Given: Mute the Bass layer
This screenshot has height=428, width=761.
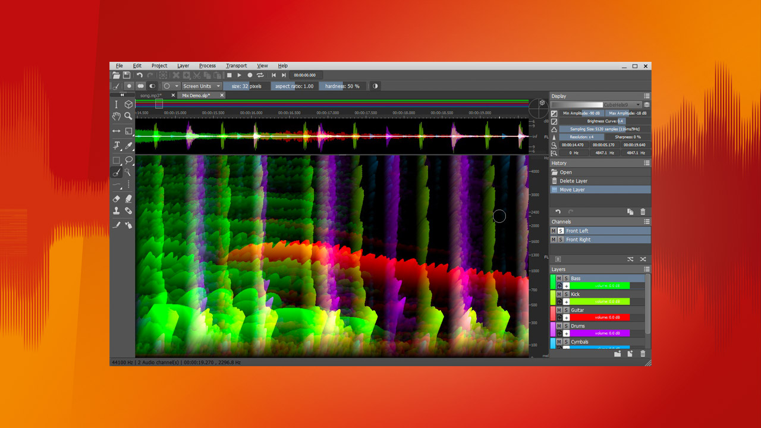Looking at the screenshot, I should [x=558, y=278].
